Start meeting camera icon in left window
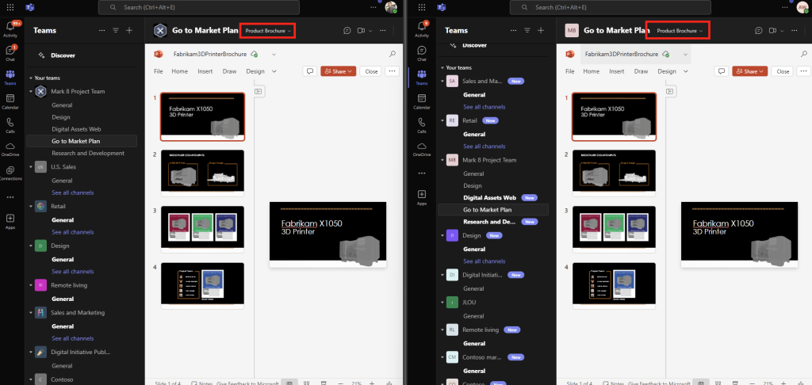812x385 pixels. point(361,31)
